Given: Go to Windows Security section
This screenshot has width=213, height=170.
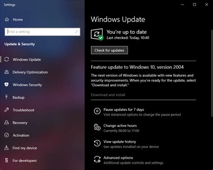Looking at the screenshot, I should pos(27,85).
